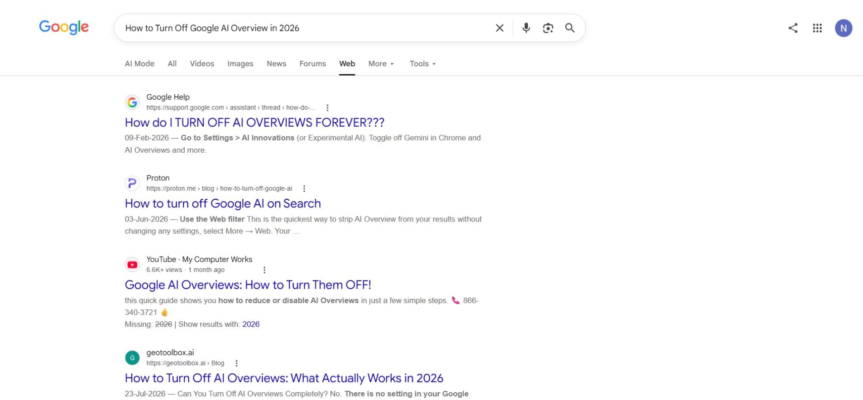Open the Google apps grid

tap(817, 28)
